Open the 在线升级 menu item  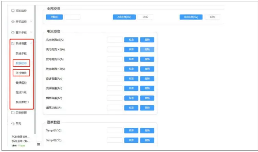pyautogui.click(x=21, y=92)
